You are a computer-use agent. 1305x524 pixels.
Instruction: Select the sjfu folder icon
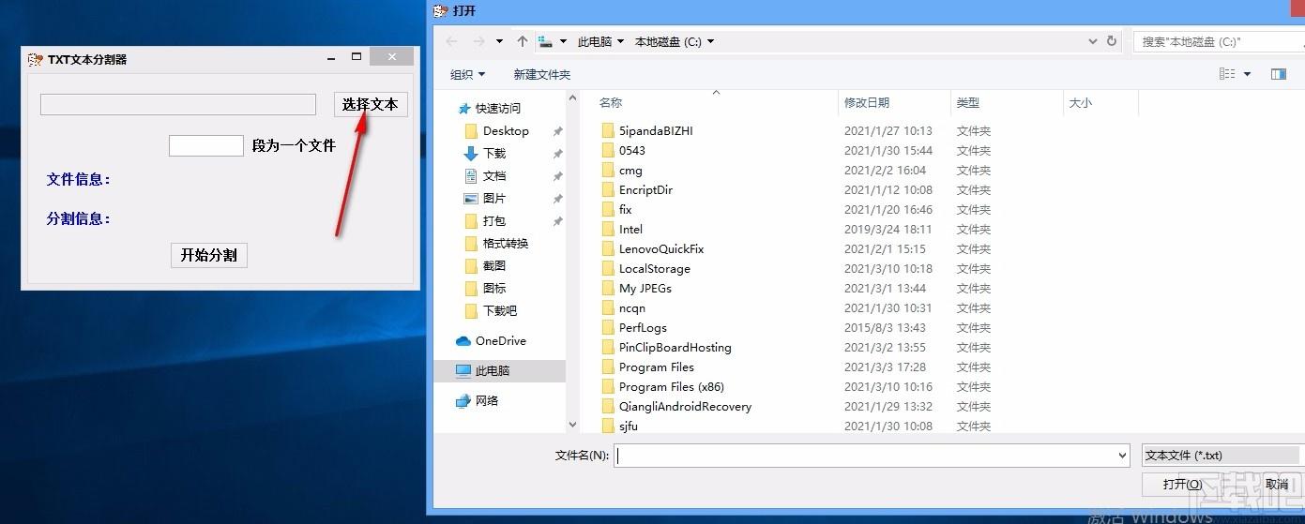click(x=607, y=426)
